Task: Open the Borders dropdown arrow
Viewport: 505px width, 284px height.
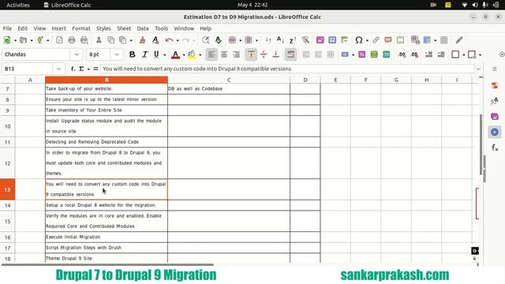Action: point(464,54)
